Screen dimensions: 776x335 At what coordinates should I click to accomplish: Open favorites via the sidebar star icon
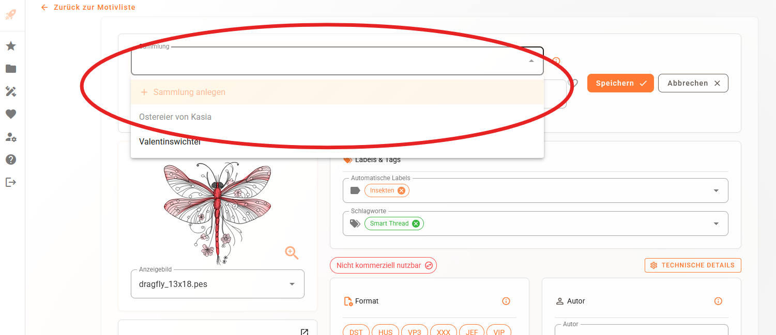[11, 46]
